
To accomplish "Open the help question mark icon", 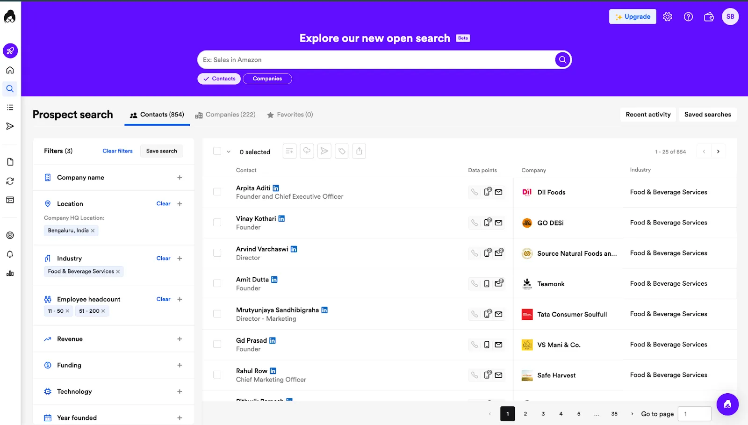I will [x=688, y=17].
